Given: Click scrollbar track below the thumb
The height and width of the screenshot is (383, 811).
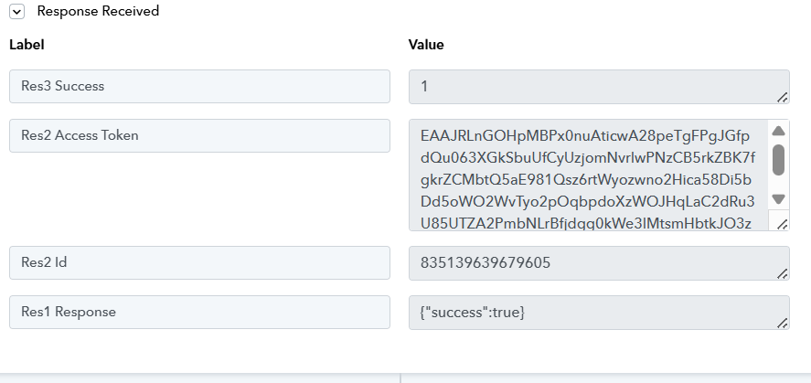Looking at the screenshot, I should (x=779, y=184).
